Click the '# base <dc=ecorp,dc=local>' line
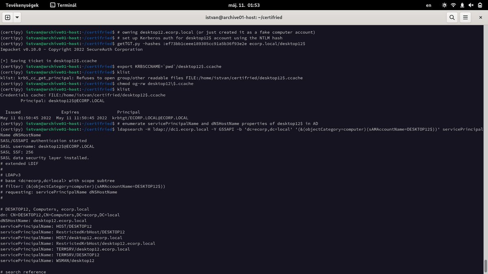This screenshot has height=274, width=488. tap(58, 180)
